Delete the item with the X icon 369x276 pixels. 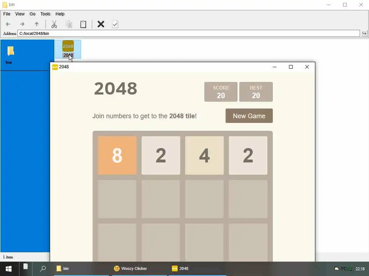tap(101, 24)
